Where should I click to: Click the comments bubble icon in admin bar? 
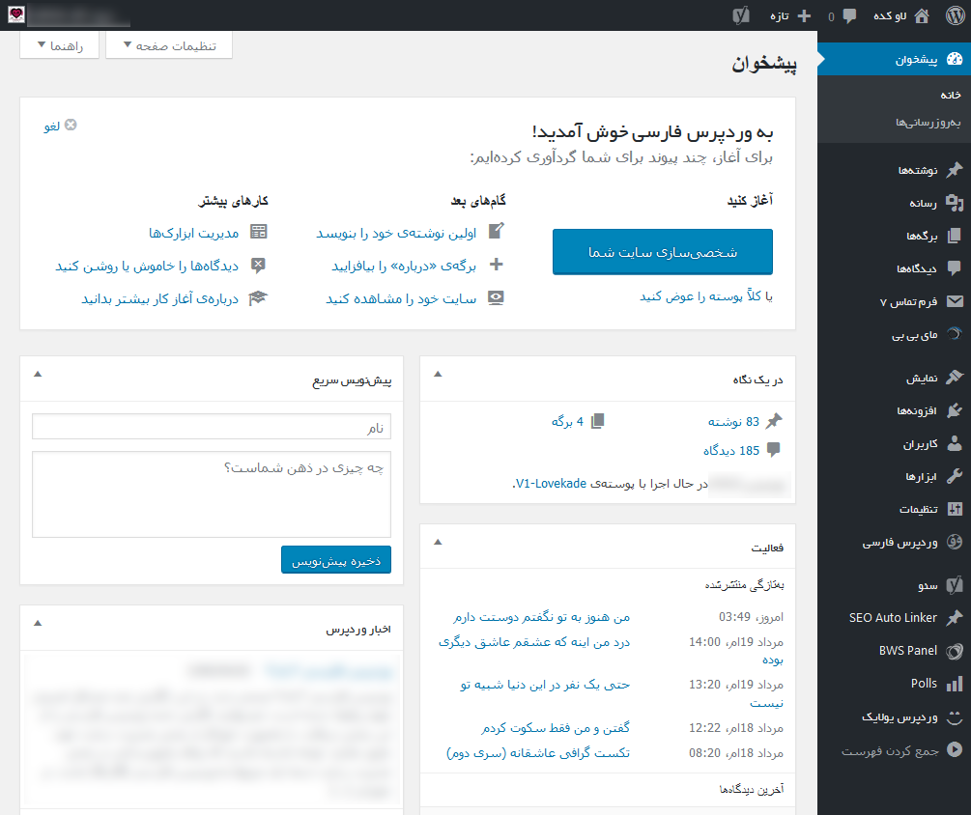[849, 16]
